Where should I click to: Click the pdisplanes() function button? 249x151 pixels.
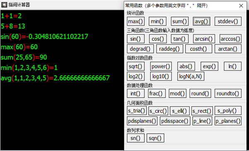(x=142, y=121)
